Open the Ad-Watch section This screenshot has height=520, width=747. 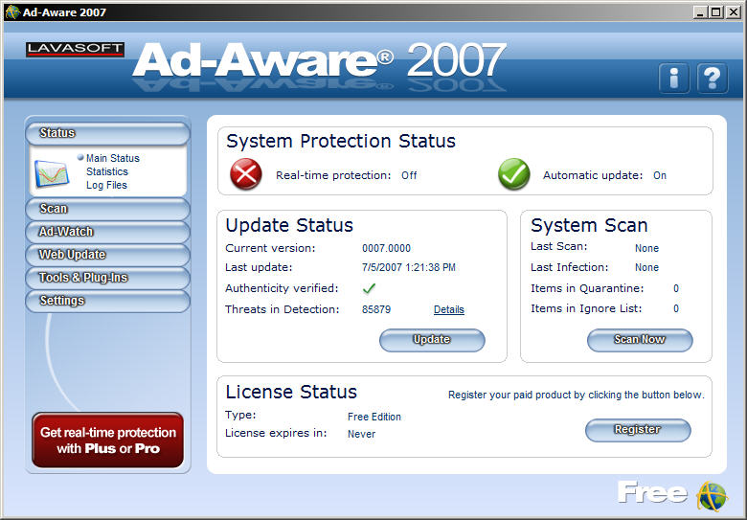click(x=107, y=232)
